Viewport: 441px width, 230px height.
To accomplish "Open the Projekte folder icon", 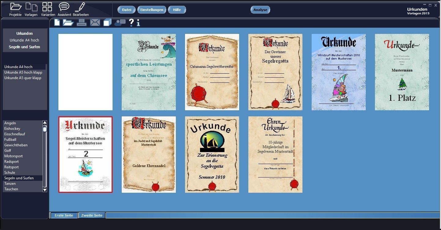I will (15, 7).
